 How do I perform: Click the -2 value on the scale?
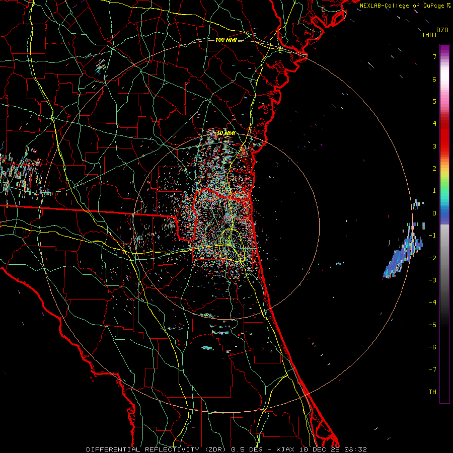(x=432, y=258)
